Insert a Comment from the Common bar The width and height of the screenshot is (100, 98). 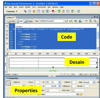click(68, 11)
